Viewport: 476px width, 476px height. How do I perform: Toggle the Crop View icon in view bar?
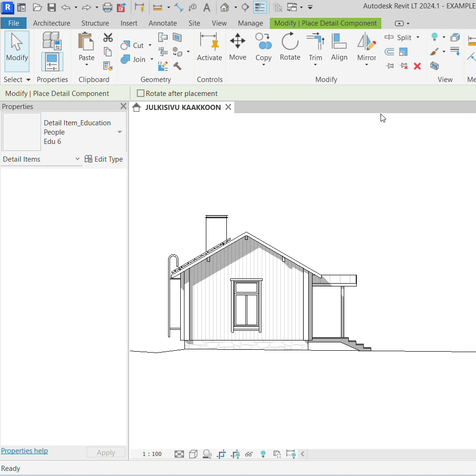221,454
